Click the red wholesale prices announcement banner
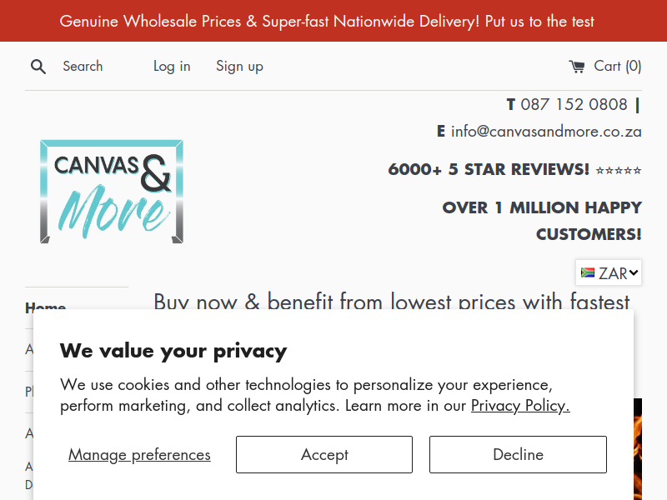667x500 pixels. (333, 21)
